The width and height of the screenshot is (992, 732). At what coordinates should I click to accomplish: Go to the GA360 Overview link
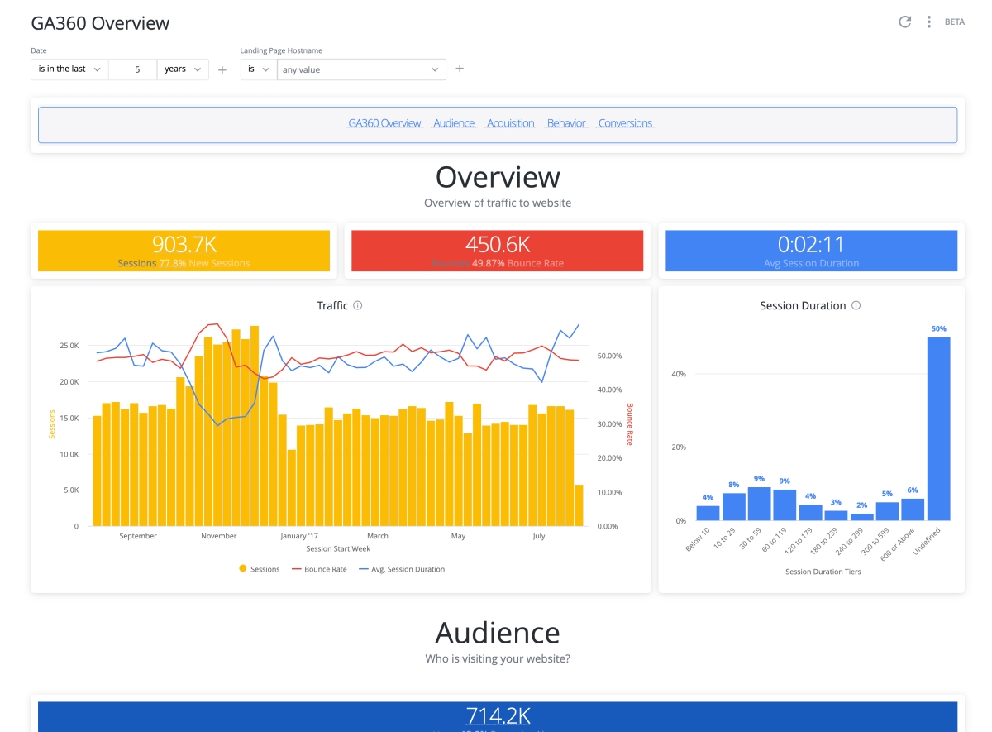click(384, 123)
